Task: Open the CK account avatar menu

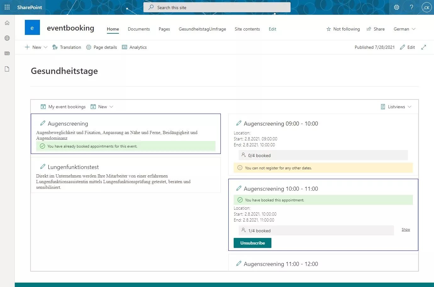Action: pos(427,7)
